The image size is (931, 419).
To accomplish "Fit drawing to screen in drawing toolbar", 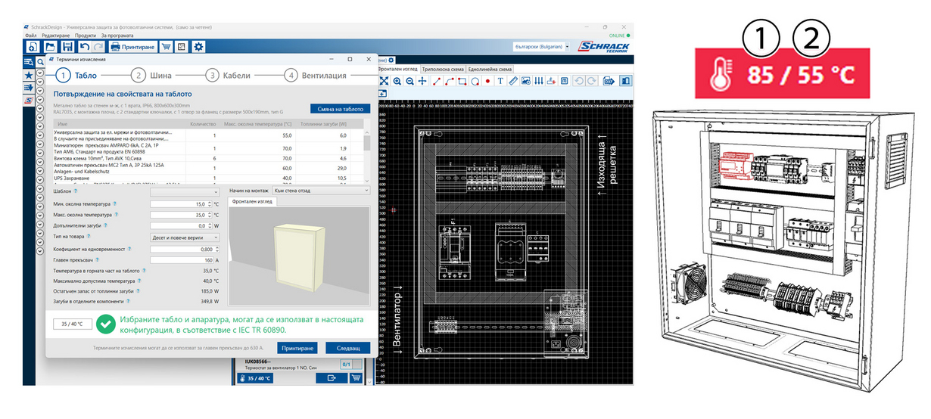I will [384, 81].
